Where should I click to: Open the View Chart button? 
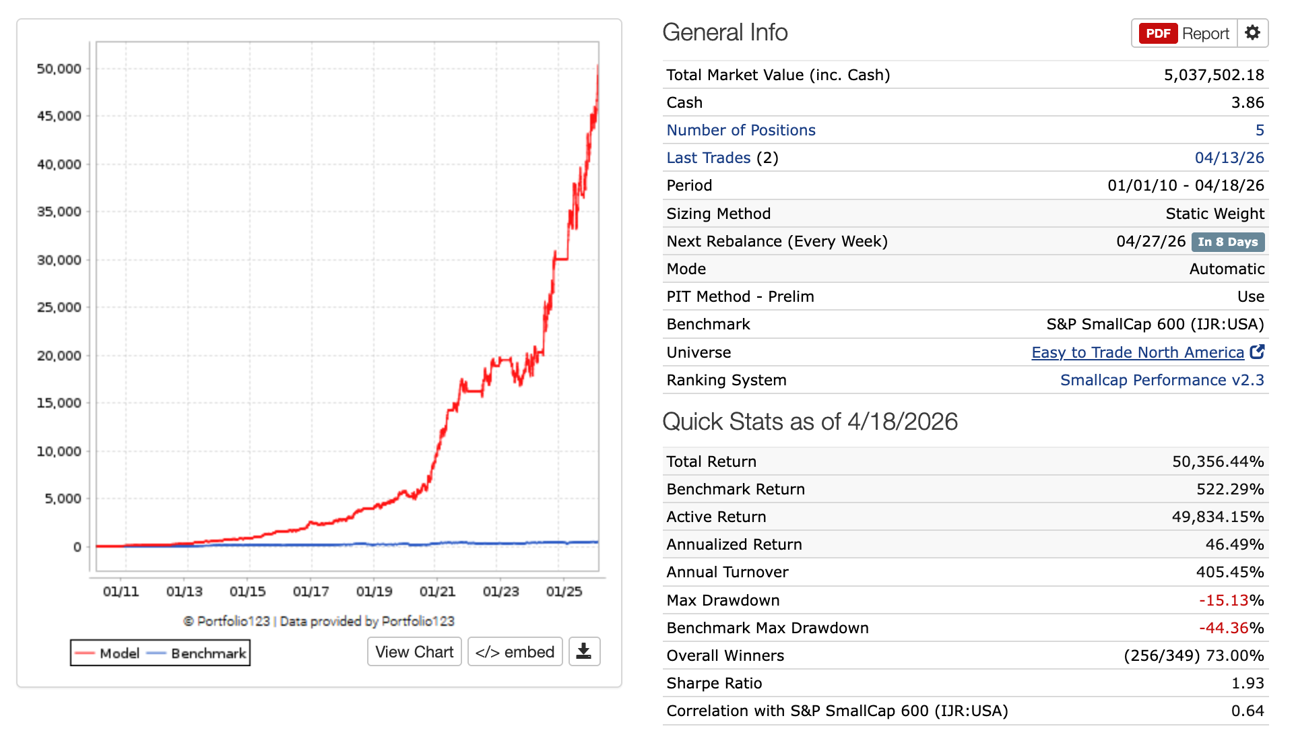414,652
